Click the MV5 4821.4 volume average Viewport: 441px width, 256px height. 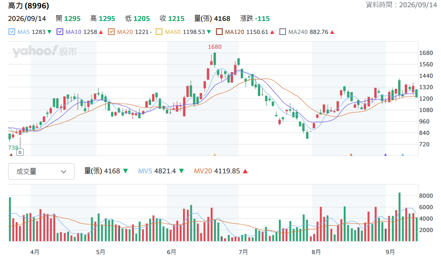[x=157, y=171]
